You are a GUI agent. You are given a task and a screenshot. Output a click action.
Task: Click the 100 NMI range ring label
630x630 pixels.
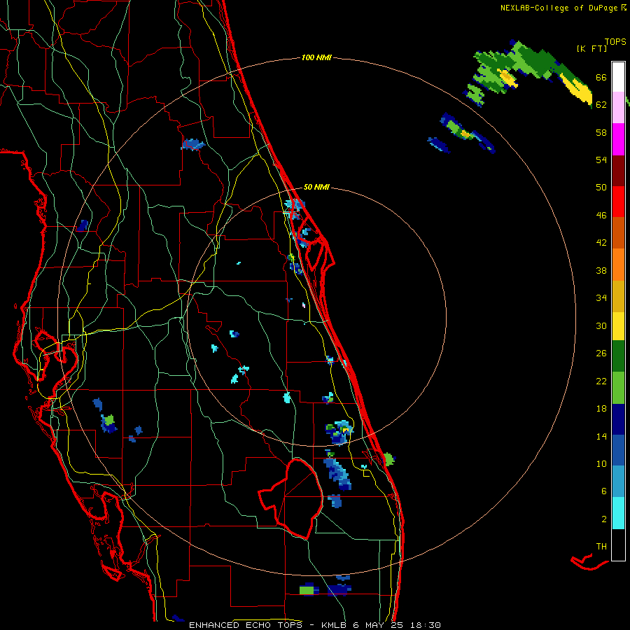tap(316, 57)
